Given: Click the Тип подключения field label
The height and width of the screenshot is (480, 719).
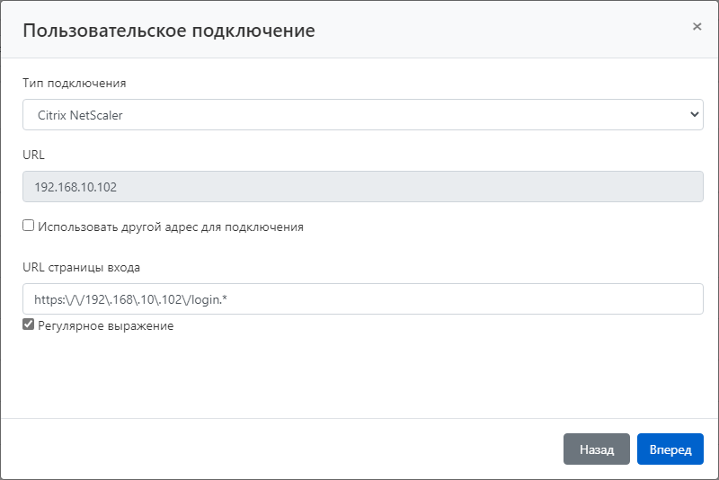Looking at the screenshot, I should click(x=74, y=83).
